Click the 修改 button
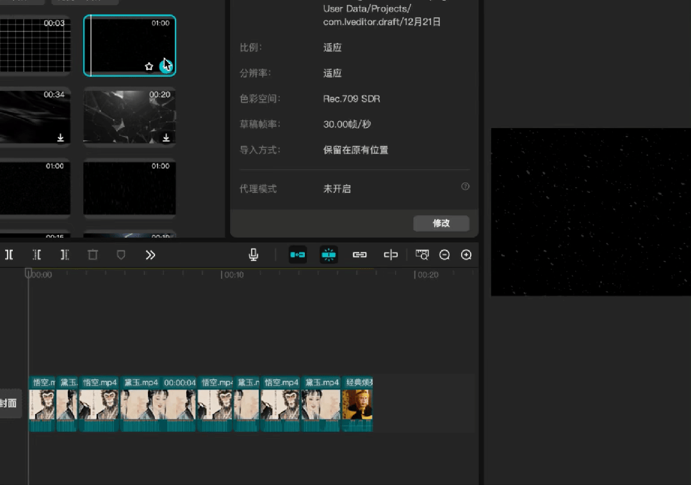This screenshot has width=691, height=485. tap(441, 223)
